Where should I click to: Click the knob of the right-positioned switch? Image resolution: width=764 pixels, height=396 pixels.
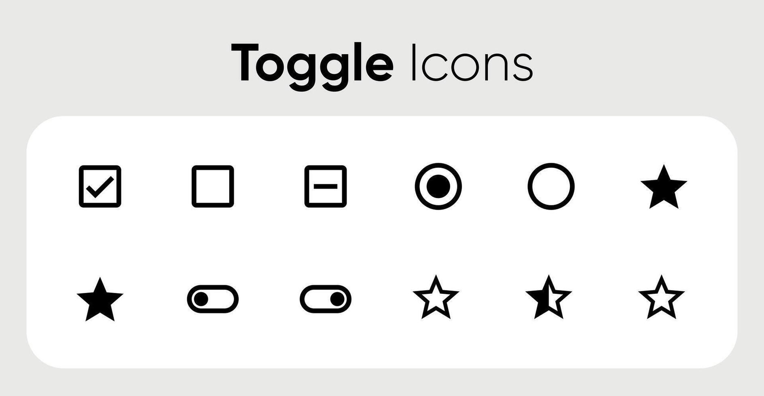click(x=337, y=299)
